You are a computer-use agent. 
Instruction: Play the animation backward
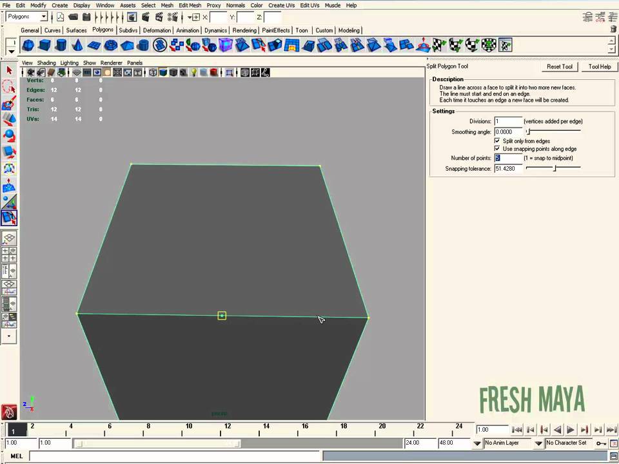pos(557,430)
